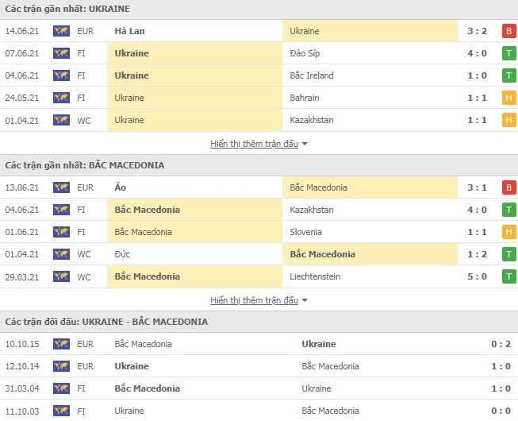Viewport: 518px width, 421px height.
Task: Click the 5 : 0 score against Liechtenstein
Action: click(x=477, y=276)
